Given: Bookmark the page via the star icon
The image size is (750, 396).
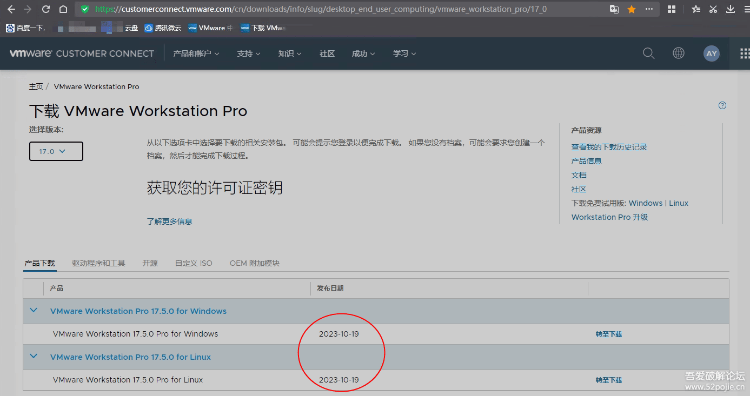Looking at the screenshot, I should pyautogui.click(x=632, y=9).
